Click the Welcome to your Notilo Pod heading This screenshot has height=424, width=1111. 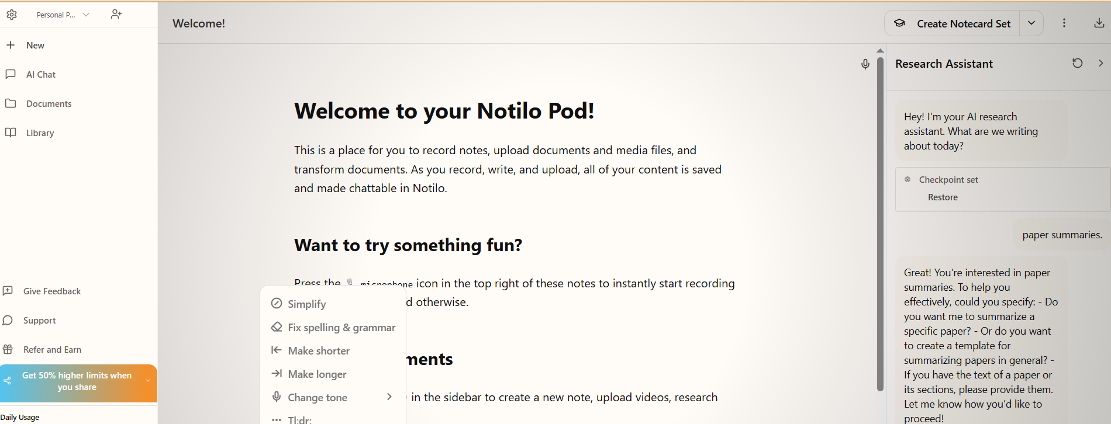(444, 110)
